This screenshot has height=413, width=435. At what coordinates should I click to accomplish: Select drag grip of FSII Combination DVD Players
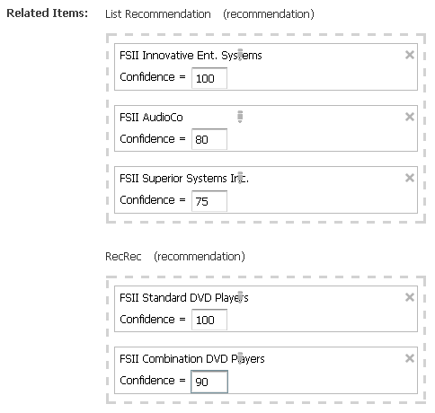click(x=240, y=358)
